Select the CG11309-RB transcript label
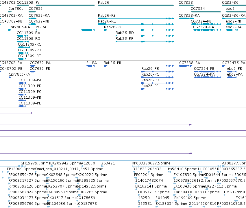 pyautogui.click(x=29, y=50)
